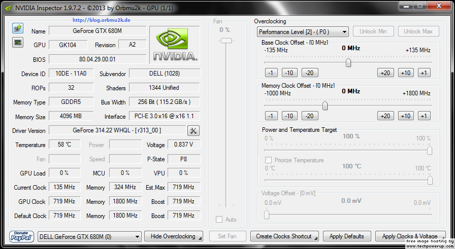The image size is (455, 249).
Task: Click Base Clock Offset -20 button
Action: click(x=310, y=73)
